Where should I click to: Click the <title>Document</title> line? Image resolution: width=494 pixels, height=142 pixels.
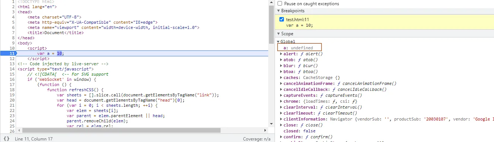tap(55, 33)
